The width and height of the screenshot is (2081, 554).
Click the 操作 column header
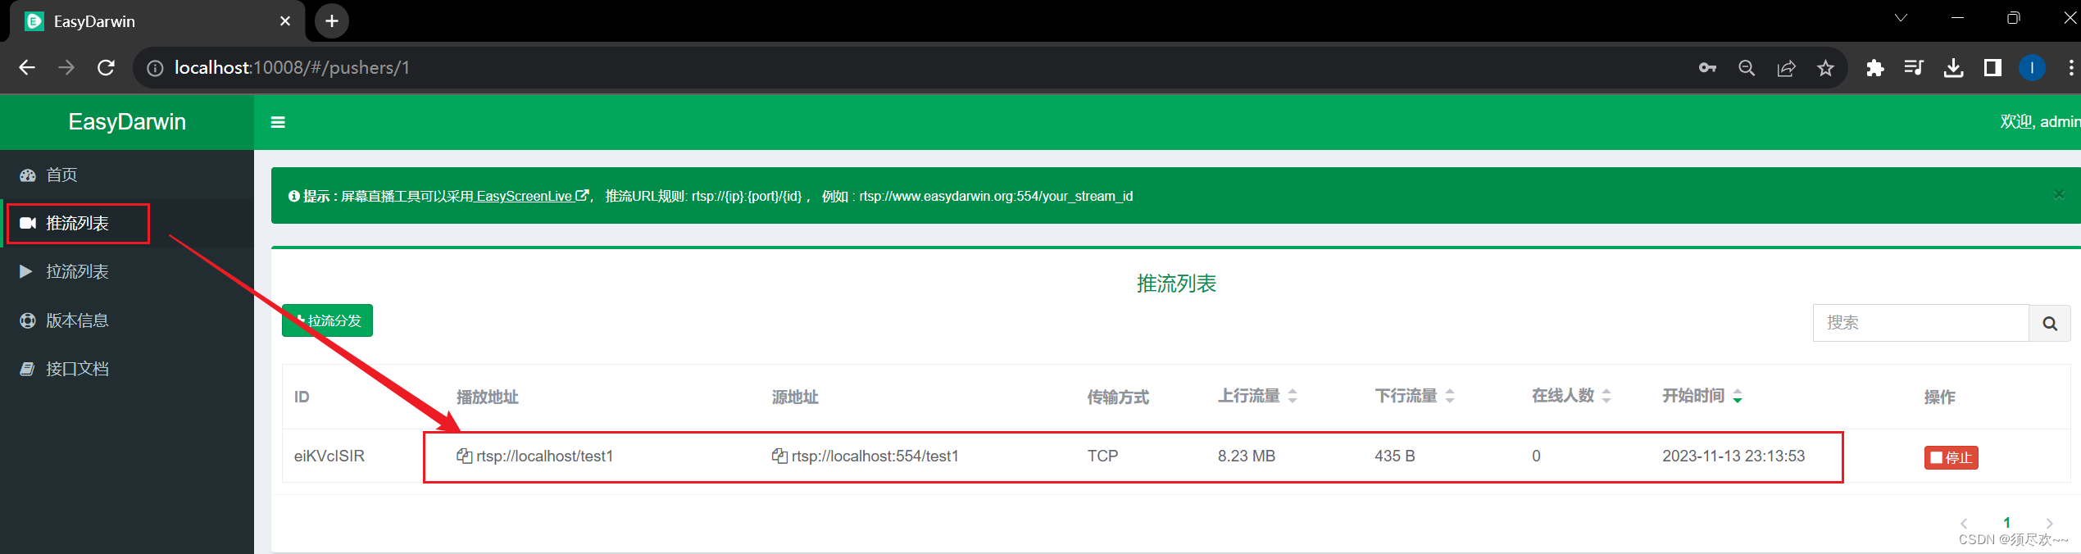coord(1939,397)
